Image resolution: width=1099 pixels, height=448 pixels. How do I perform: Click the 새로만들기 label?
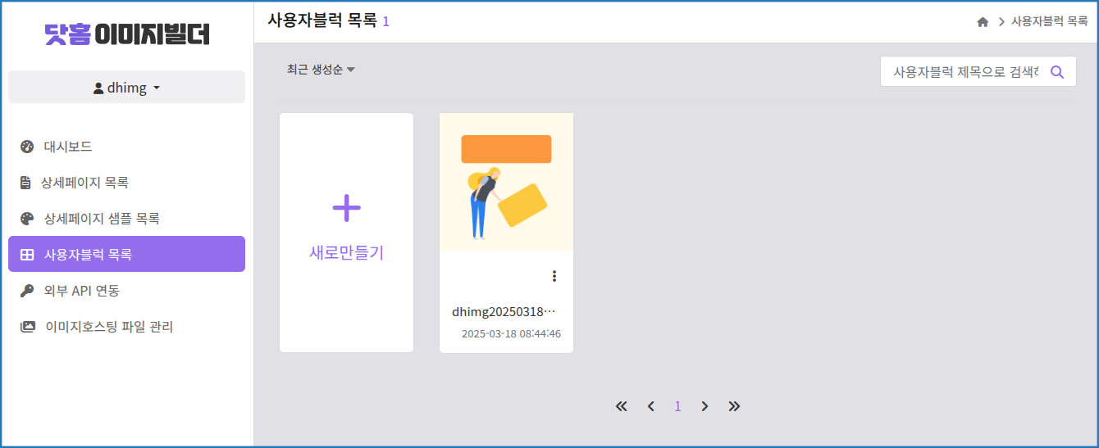346,253
